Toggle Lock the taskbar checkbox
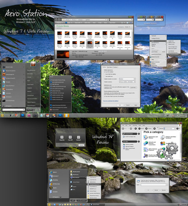Viewport: 188px width, 206px height. click(105, 72)
